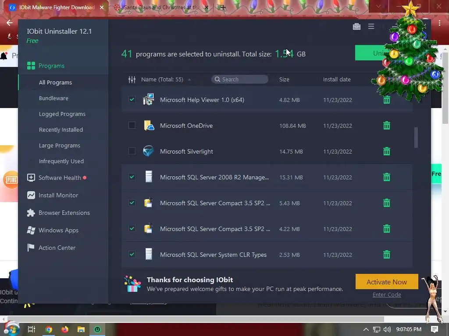Click trash icon for 5.43 MB SQL Compact row
Viewport: 449px width, 336px height.
click(x=387, y=203)
